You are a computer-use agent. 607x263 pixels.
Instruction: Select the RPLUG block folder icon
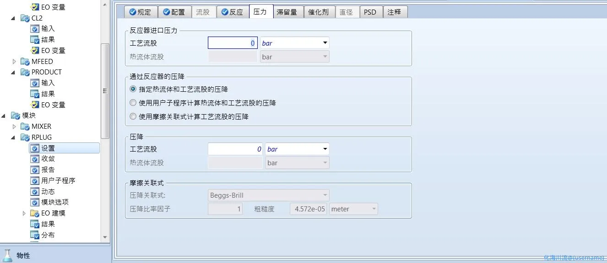(x=25, y=137)
